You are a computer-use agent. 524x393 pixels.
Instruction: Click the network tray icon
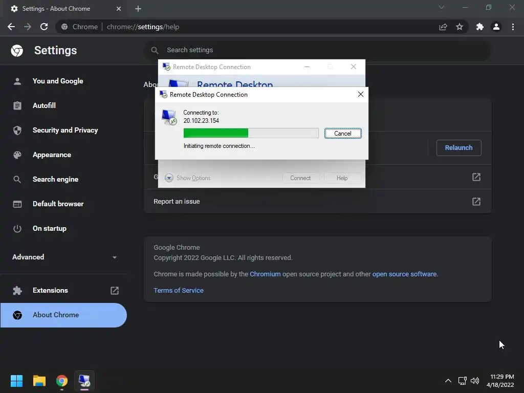click(462, 381)
